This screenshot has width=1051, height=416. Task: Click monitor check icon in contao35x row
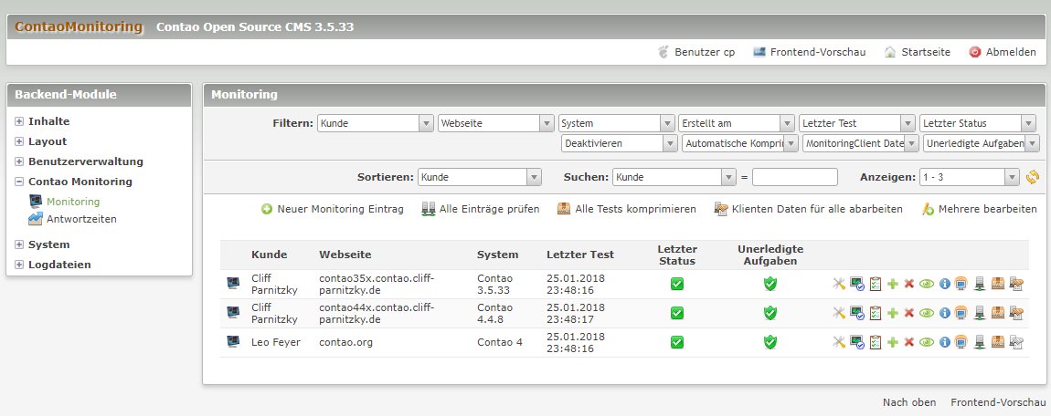856,284
